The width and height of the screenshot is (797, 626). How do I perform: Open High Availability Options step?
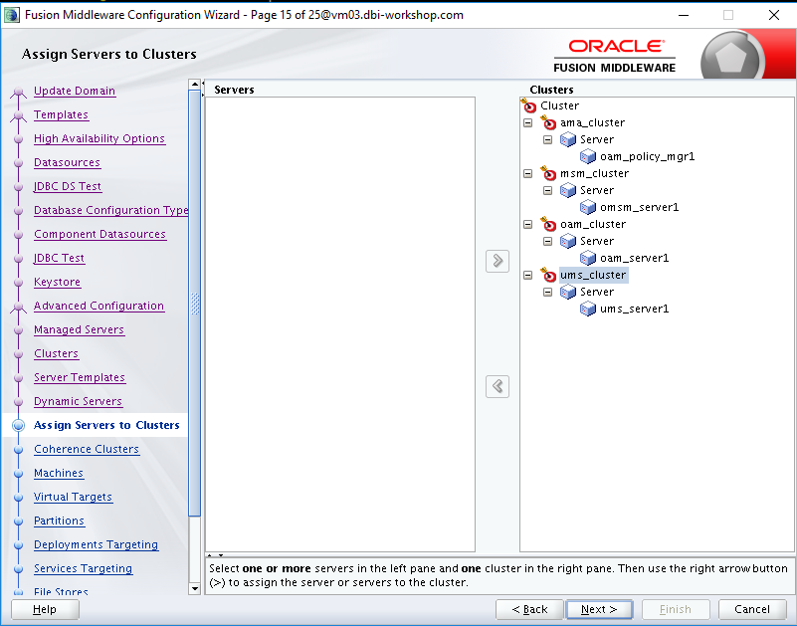(x=100, y=138)
